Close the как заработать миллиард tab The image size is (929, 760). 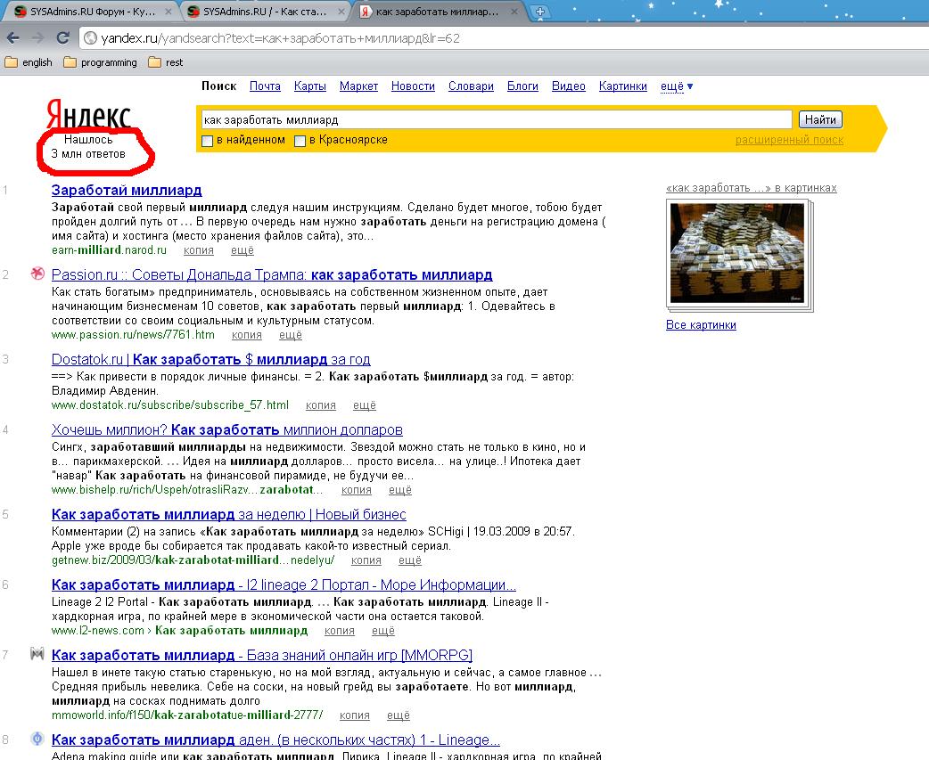click(x=514, y=12)
